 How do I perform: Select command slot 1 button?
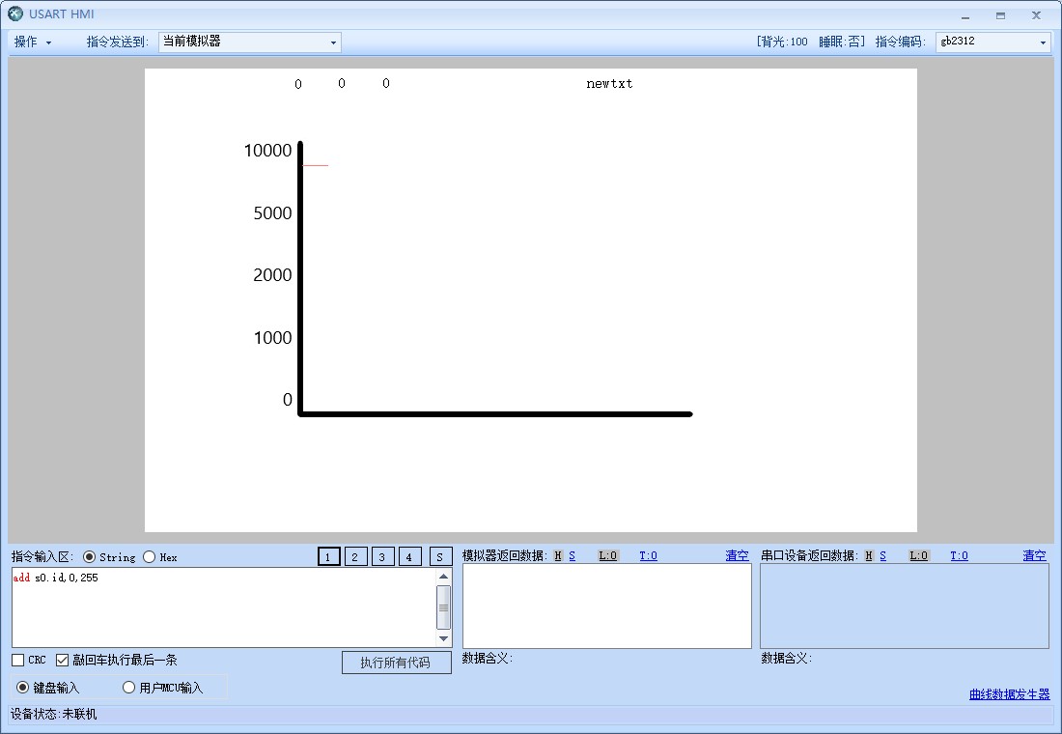pyautogui.click(x=329, y=556)
